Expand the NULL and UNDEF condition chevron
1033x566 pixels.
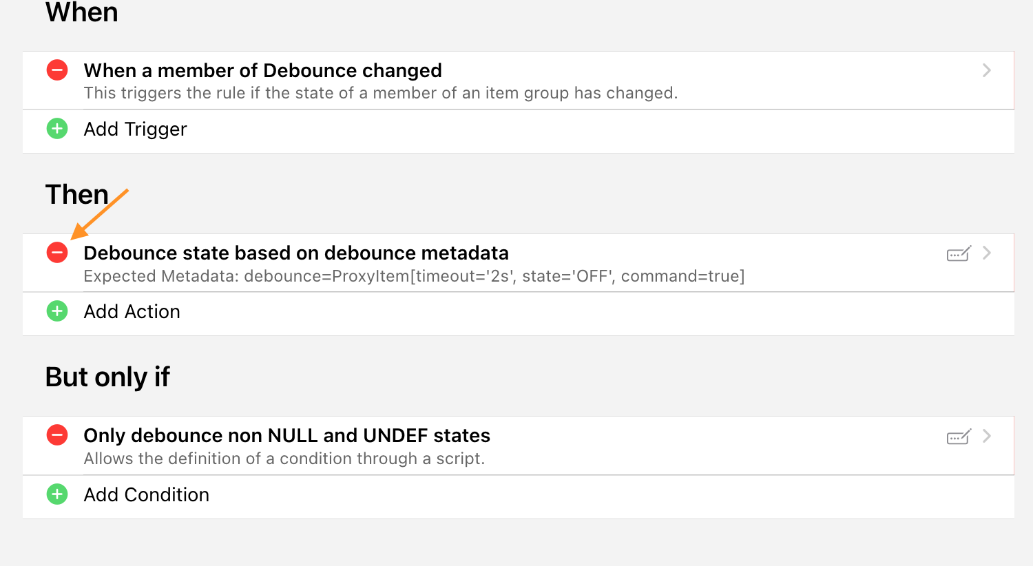coord(987,436)
